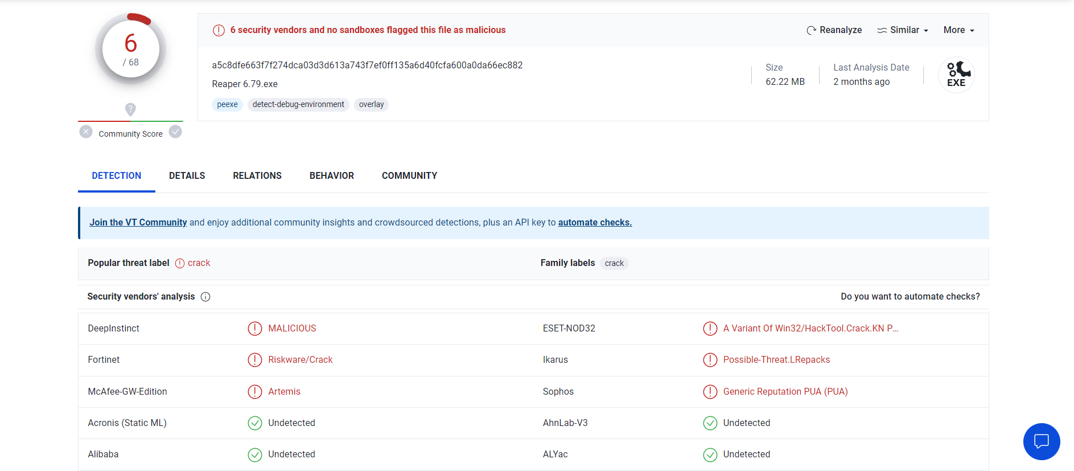Click McAfee-GW-Edition Artemis warning icon
The image size is (1074, 471).
coord(255,392)
